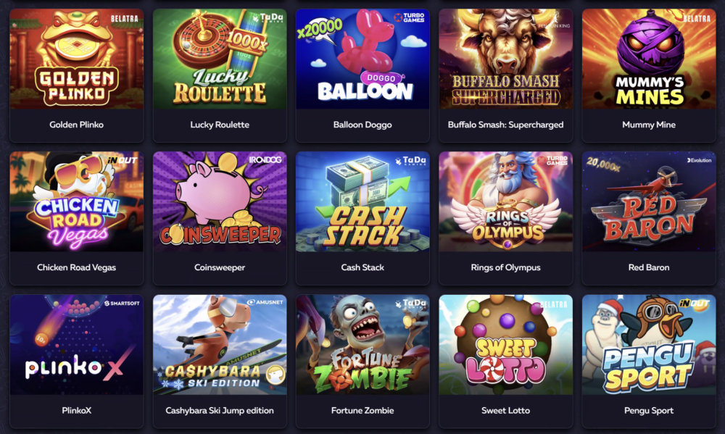Launch the Lucky Roulette game tile
Screen dimensions: 725x434
point(220,59)
